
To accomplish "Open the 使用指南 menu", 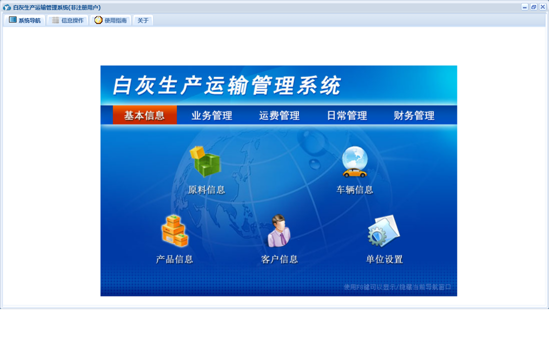I will (110, 20).
